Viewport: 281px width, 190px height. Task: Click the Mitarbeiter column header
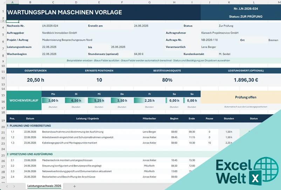click(x=149, y=118)
